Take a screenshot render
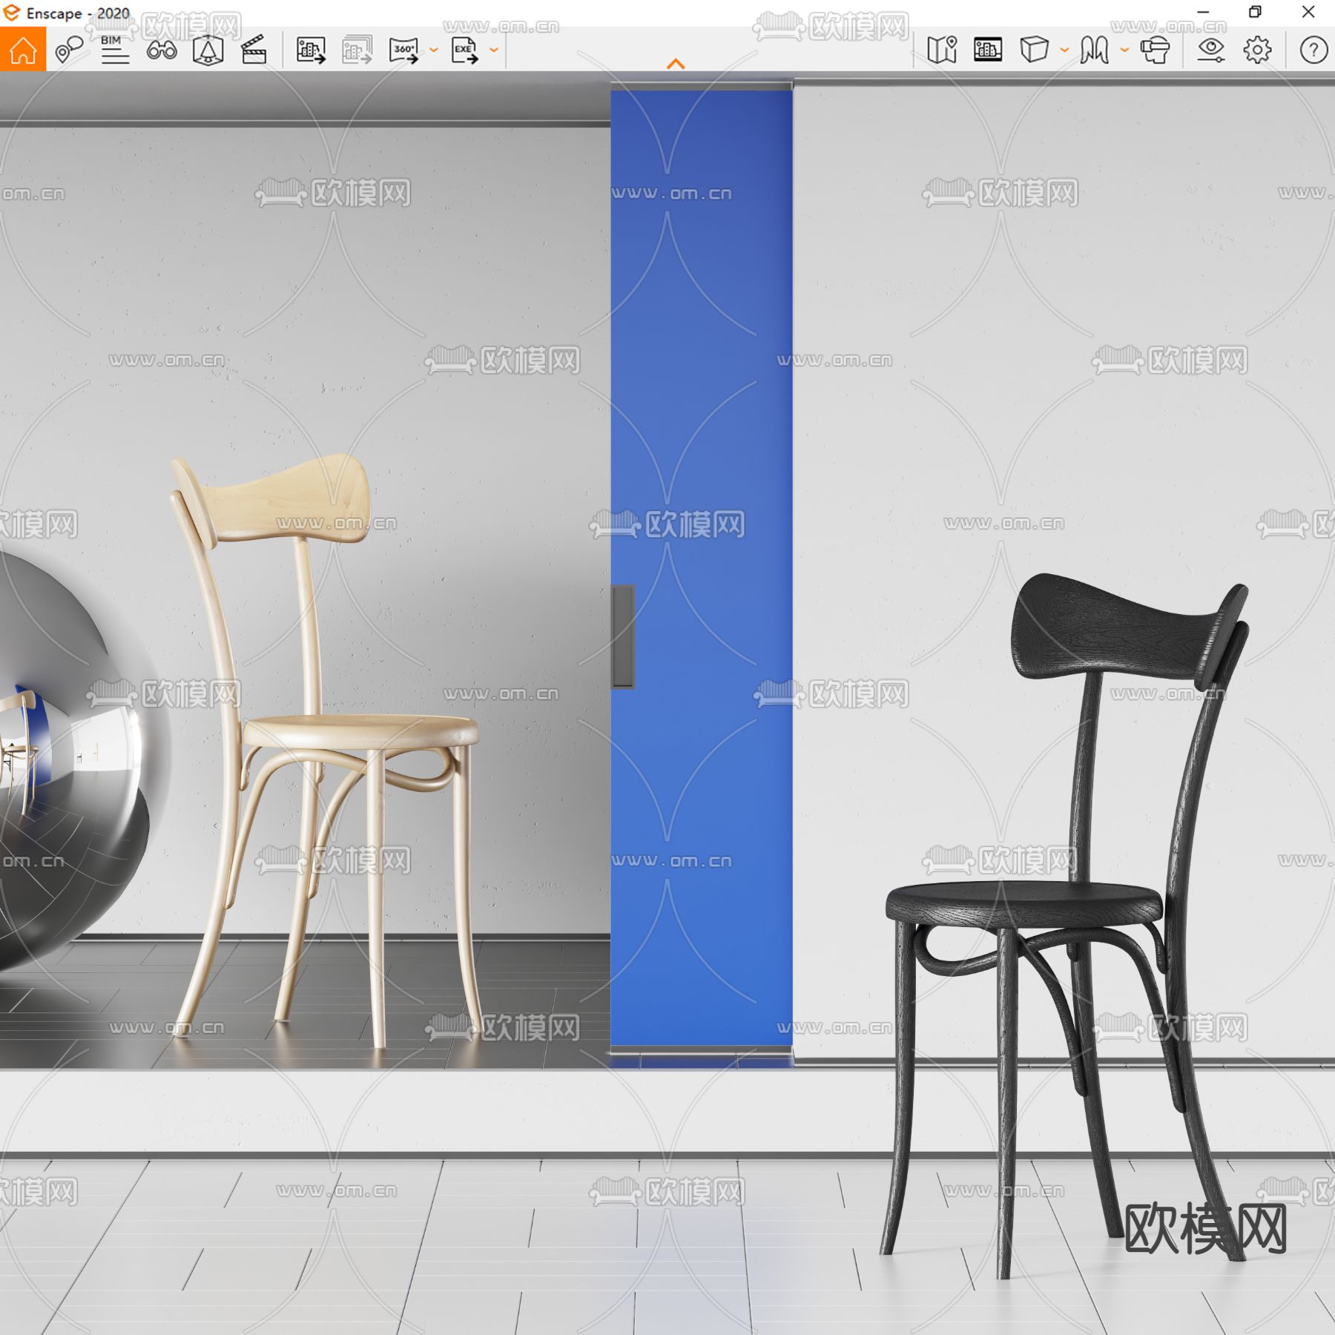The image size is (1335, 1335). click(311, 50)
